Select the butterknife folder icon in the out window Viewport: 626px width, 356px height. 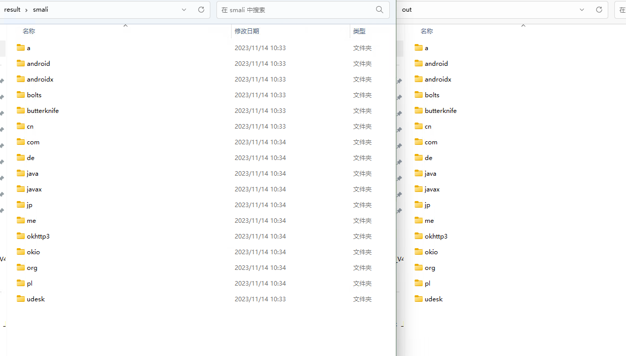point(419,110)
